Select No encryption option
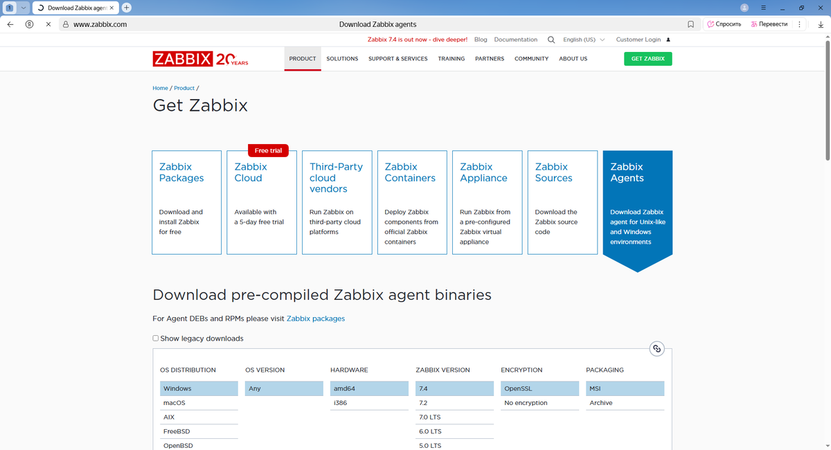This screenshot has height=450, width=831. (x=539, y=403)
